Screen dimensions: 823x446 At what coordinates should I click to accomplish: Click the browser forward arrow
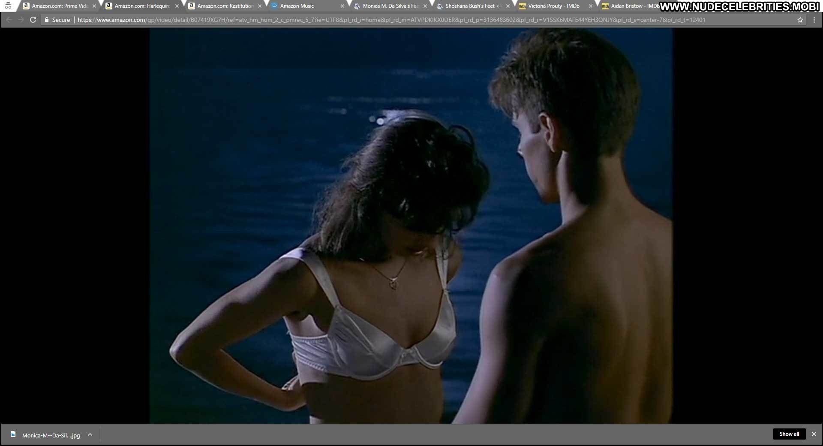pyautogui.click(x=21, y=20)
